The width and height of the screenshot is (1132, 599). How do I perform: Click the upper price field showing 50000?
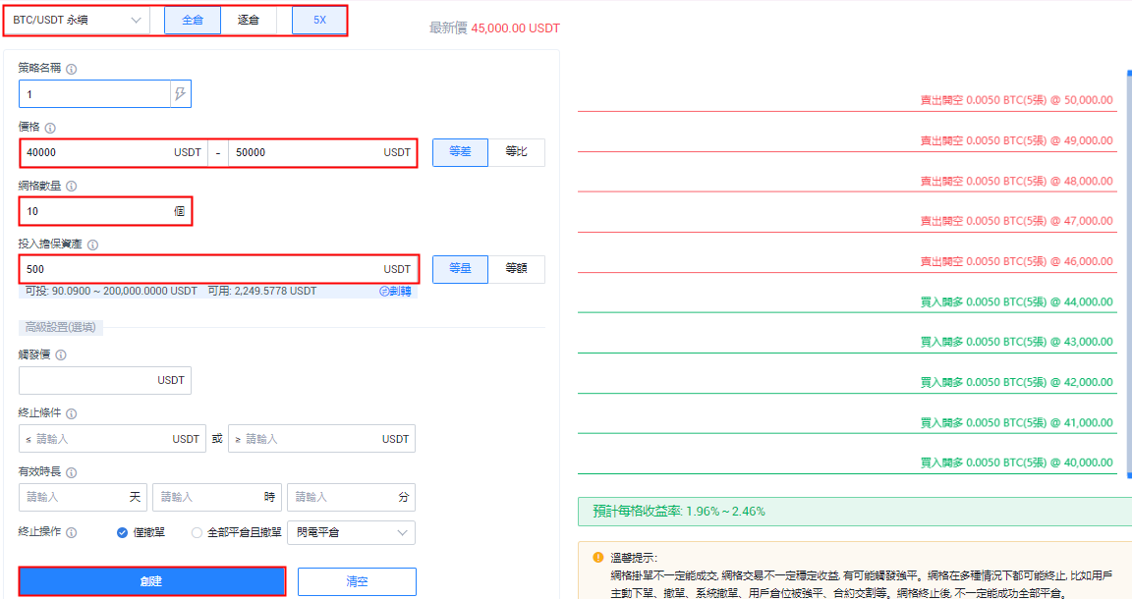322,152
